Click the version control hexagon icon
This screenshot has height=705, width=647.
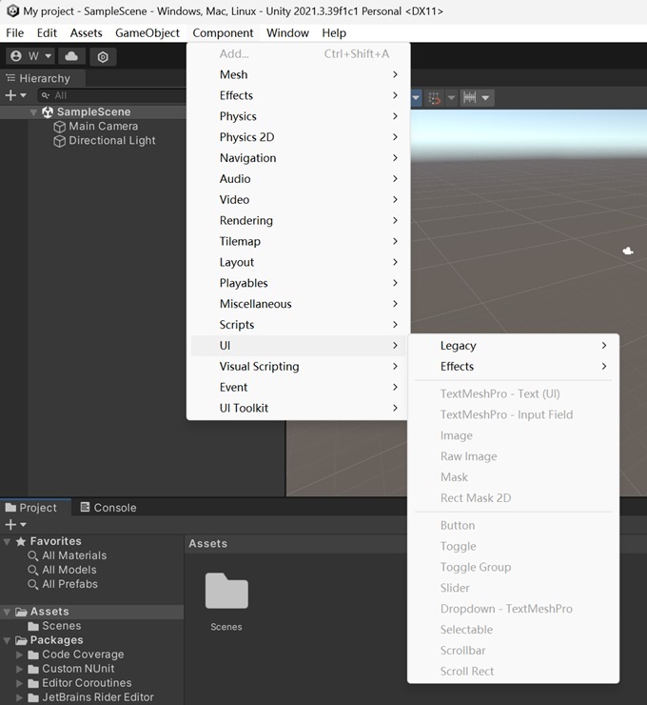click(103, 57)
